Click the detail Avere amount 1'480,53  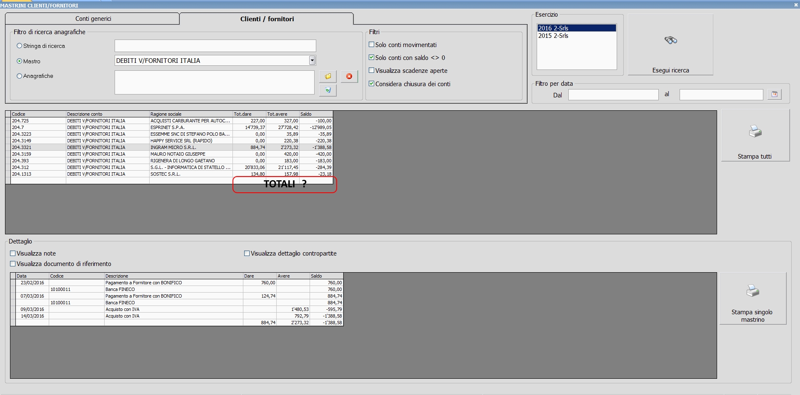pyautogui.click(x=300, y=309)
